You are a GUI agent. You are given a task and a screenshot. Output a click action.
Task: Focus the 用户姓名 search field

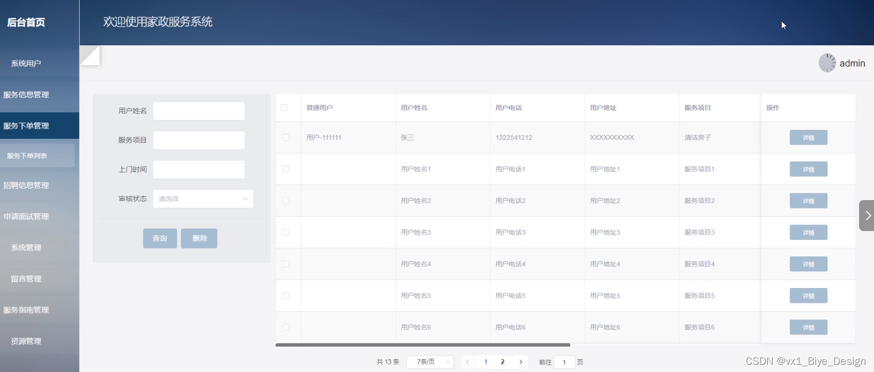pos(199,111)
